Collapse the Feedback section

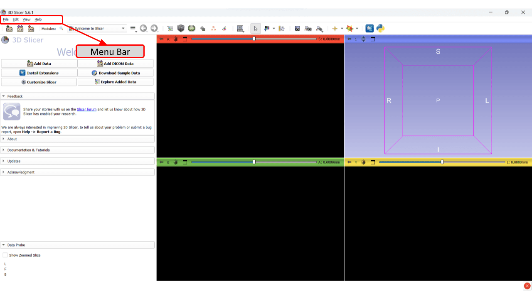point(77,96)
